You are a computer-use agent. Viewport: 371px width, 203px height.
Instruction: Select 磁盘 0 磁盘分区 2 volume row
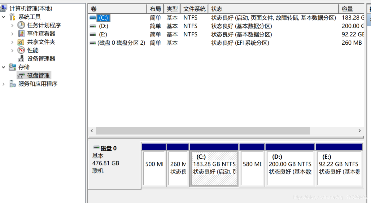226,43
